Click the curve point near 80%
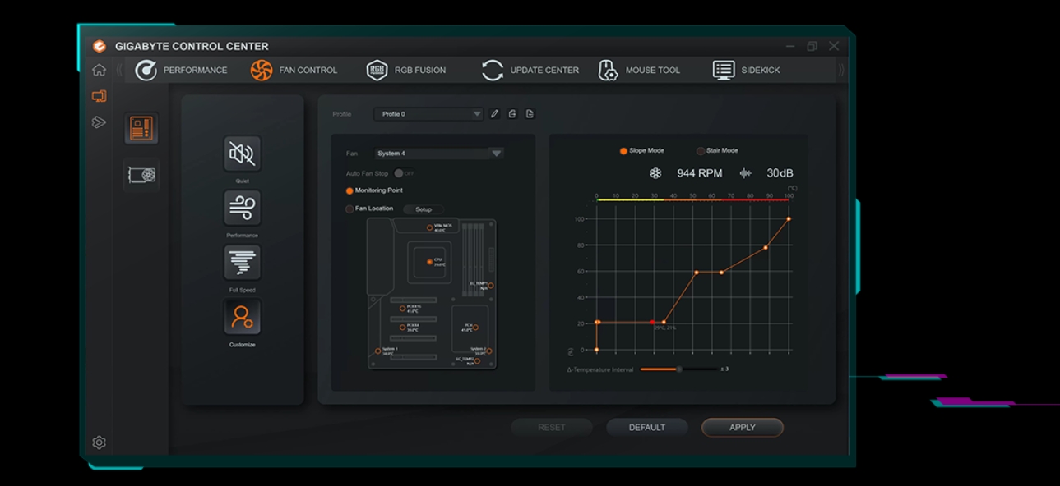Image resolution: width=1060 pixels, height=486 pixels. click(766, 247)
